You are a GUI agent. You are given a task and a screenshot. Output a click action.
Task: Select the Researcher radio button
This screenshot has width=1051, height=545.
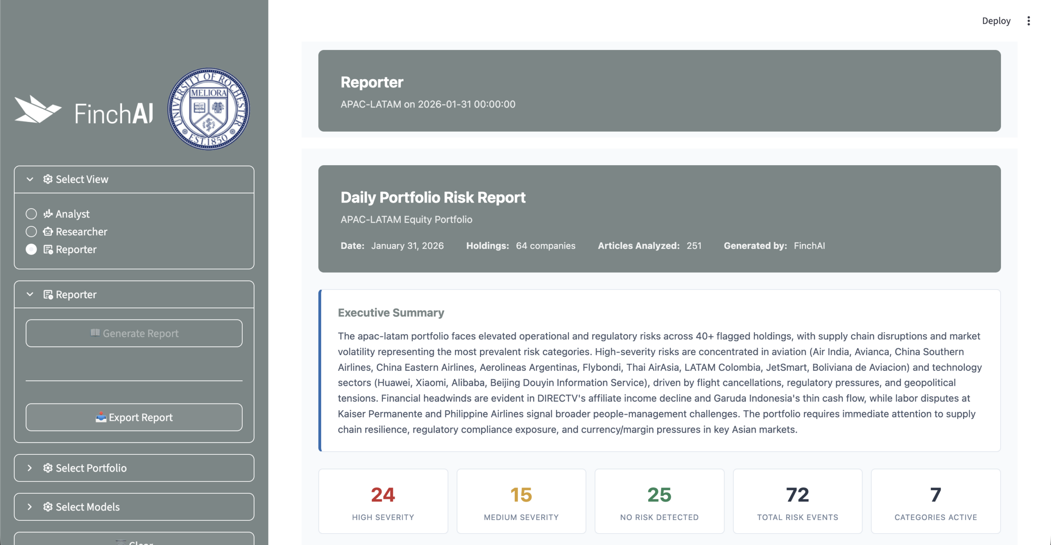point(31,231)
